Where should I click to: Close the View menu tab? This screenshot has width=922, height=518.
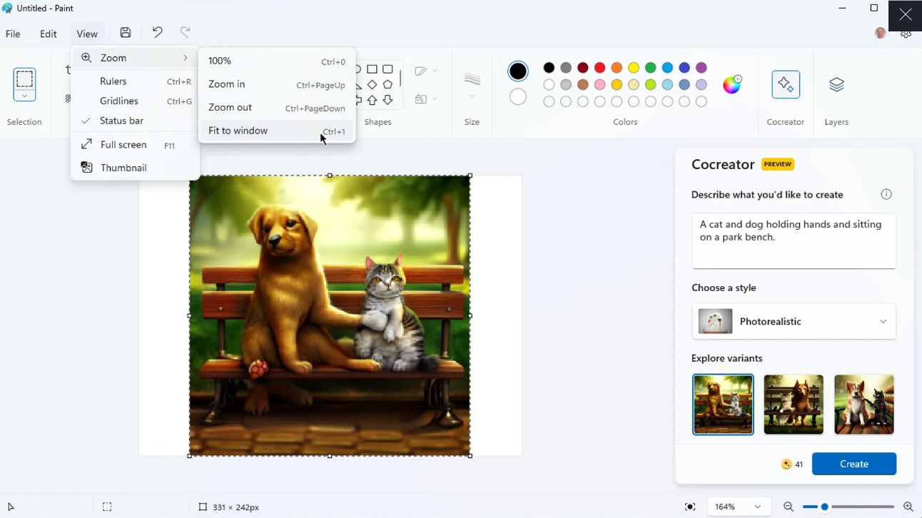click(87, 34)
